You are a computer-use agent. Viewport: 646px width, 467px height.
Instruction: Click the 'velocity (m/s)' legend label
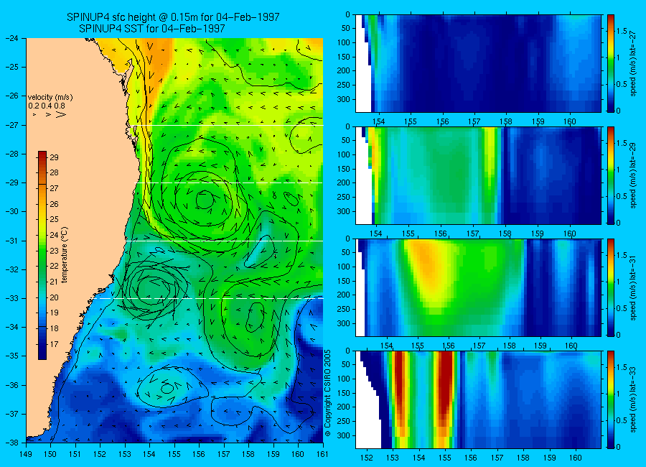[50, 98]
